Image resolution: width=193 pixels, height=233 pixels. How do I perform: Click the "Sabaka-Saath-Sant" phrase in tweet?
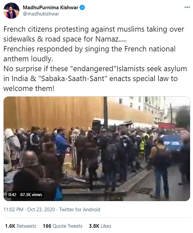coord(72,79)
